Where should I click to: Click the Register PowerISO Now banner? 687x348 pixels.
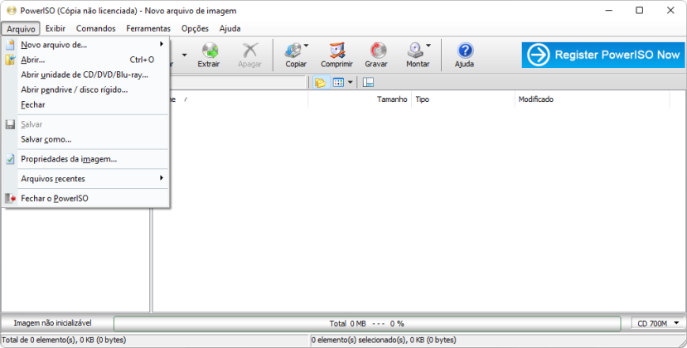602,55
